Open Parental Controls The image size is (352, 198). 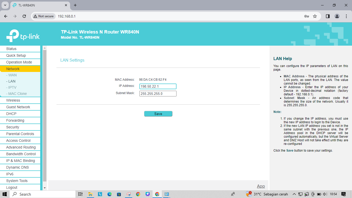click(20, 134)
